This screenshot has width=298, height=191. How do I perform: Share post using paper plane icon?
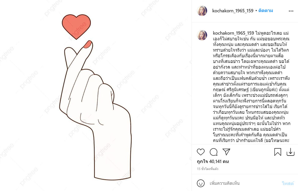226,152
